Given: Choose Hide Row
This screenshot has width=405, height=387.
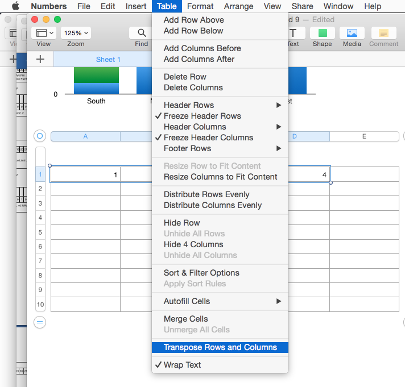Looking at the screenshot, I should click(220, 223).
